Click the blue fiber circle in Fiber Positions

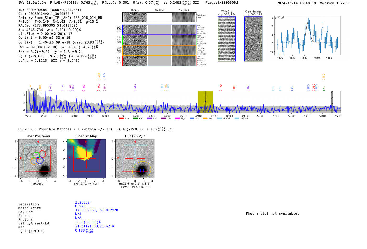click(40, 160)
